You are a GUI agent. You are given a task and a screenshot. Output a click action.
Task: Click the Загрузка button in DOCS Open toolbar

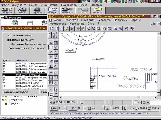[x=7, y=11]
